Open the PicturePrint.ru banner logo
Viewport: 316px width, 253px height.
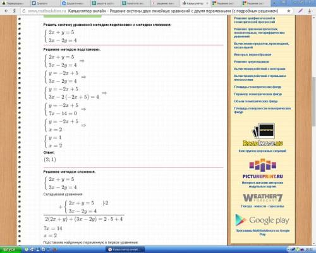(x=263, y=169)
